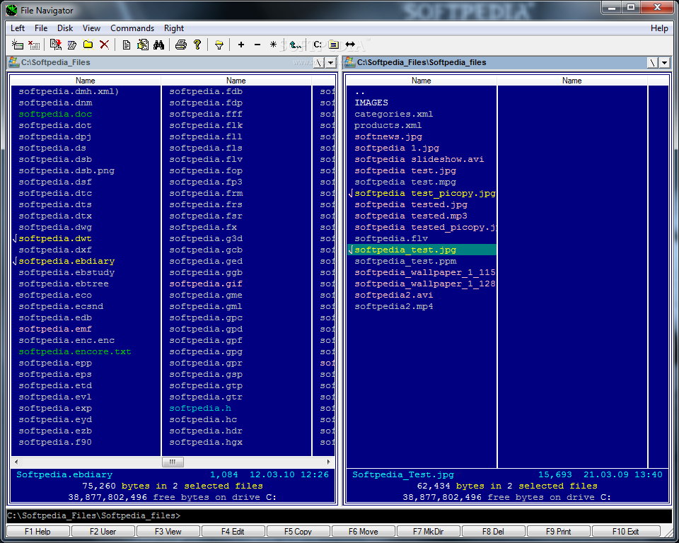Click the left panel drive icon beside C:\Softpedia_Files
Screen dimensions: 679x543
pos(14,62)
